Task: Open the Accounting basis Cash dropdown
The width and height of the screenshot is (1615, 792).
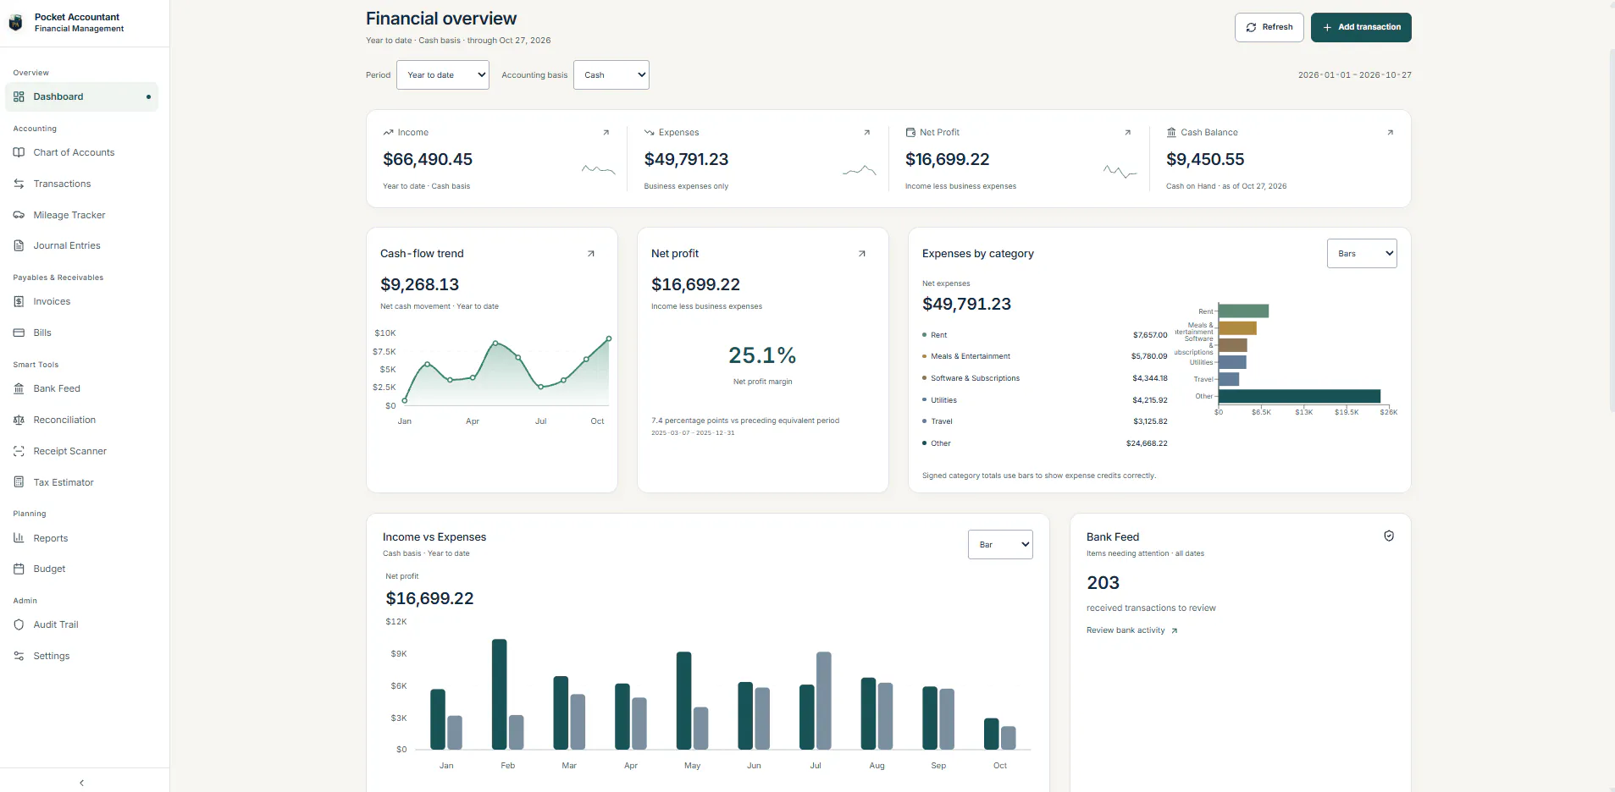Action: point(611,74)
